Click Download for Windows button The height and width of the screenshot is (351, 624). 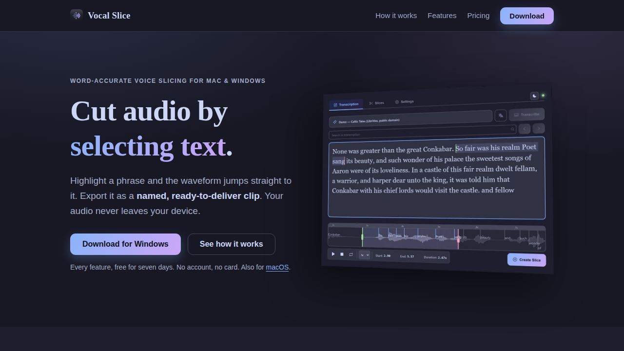125,244
